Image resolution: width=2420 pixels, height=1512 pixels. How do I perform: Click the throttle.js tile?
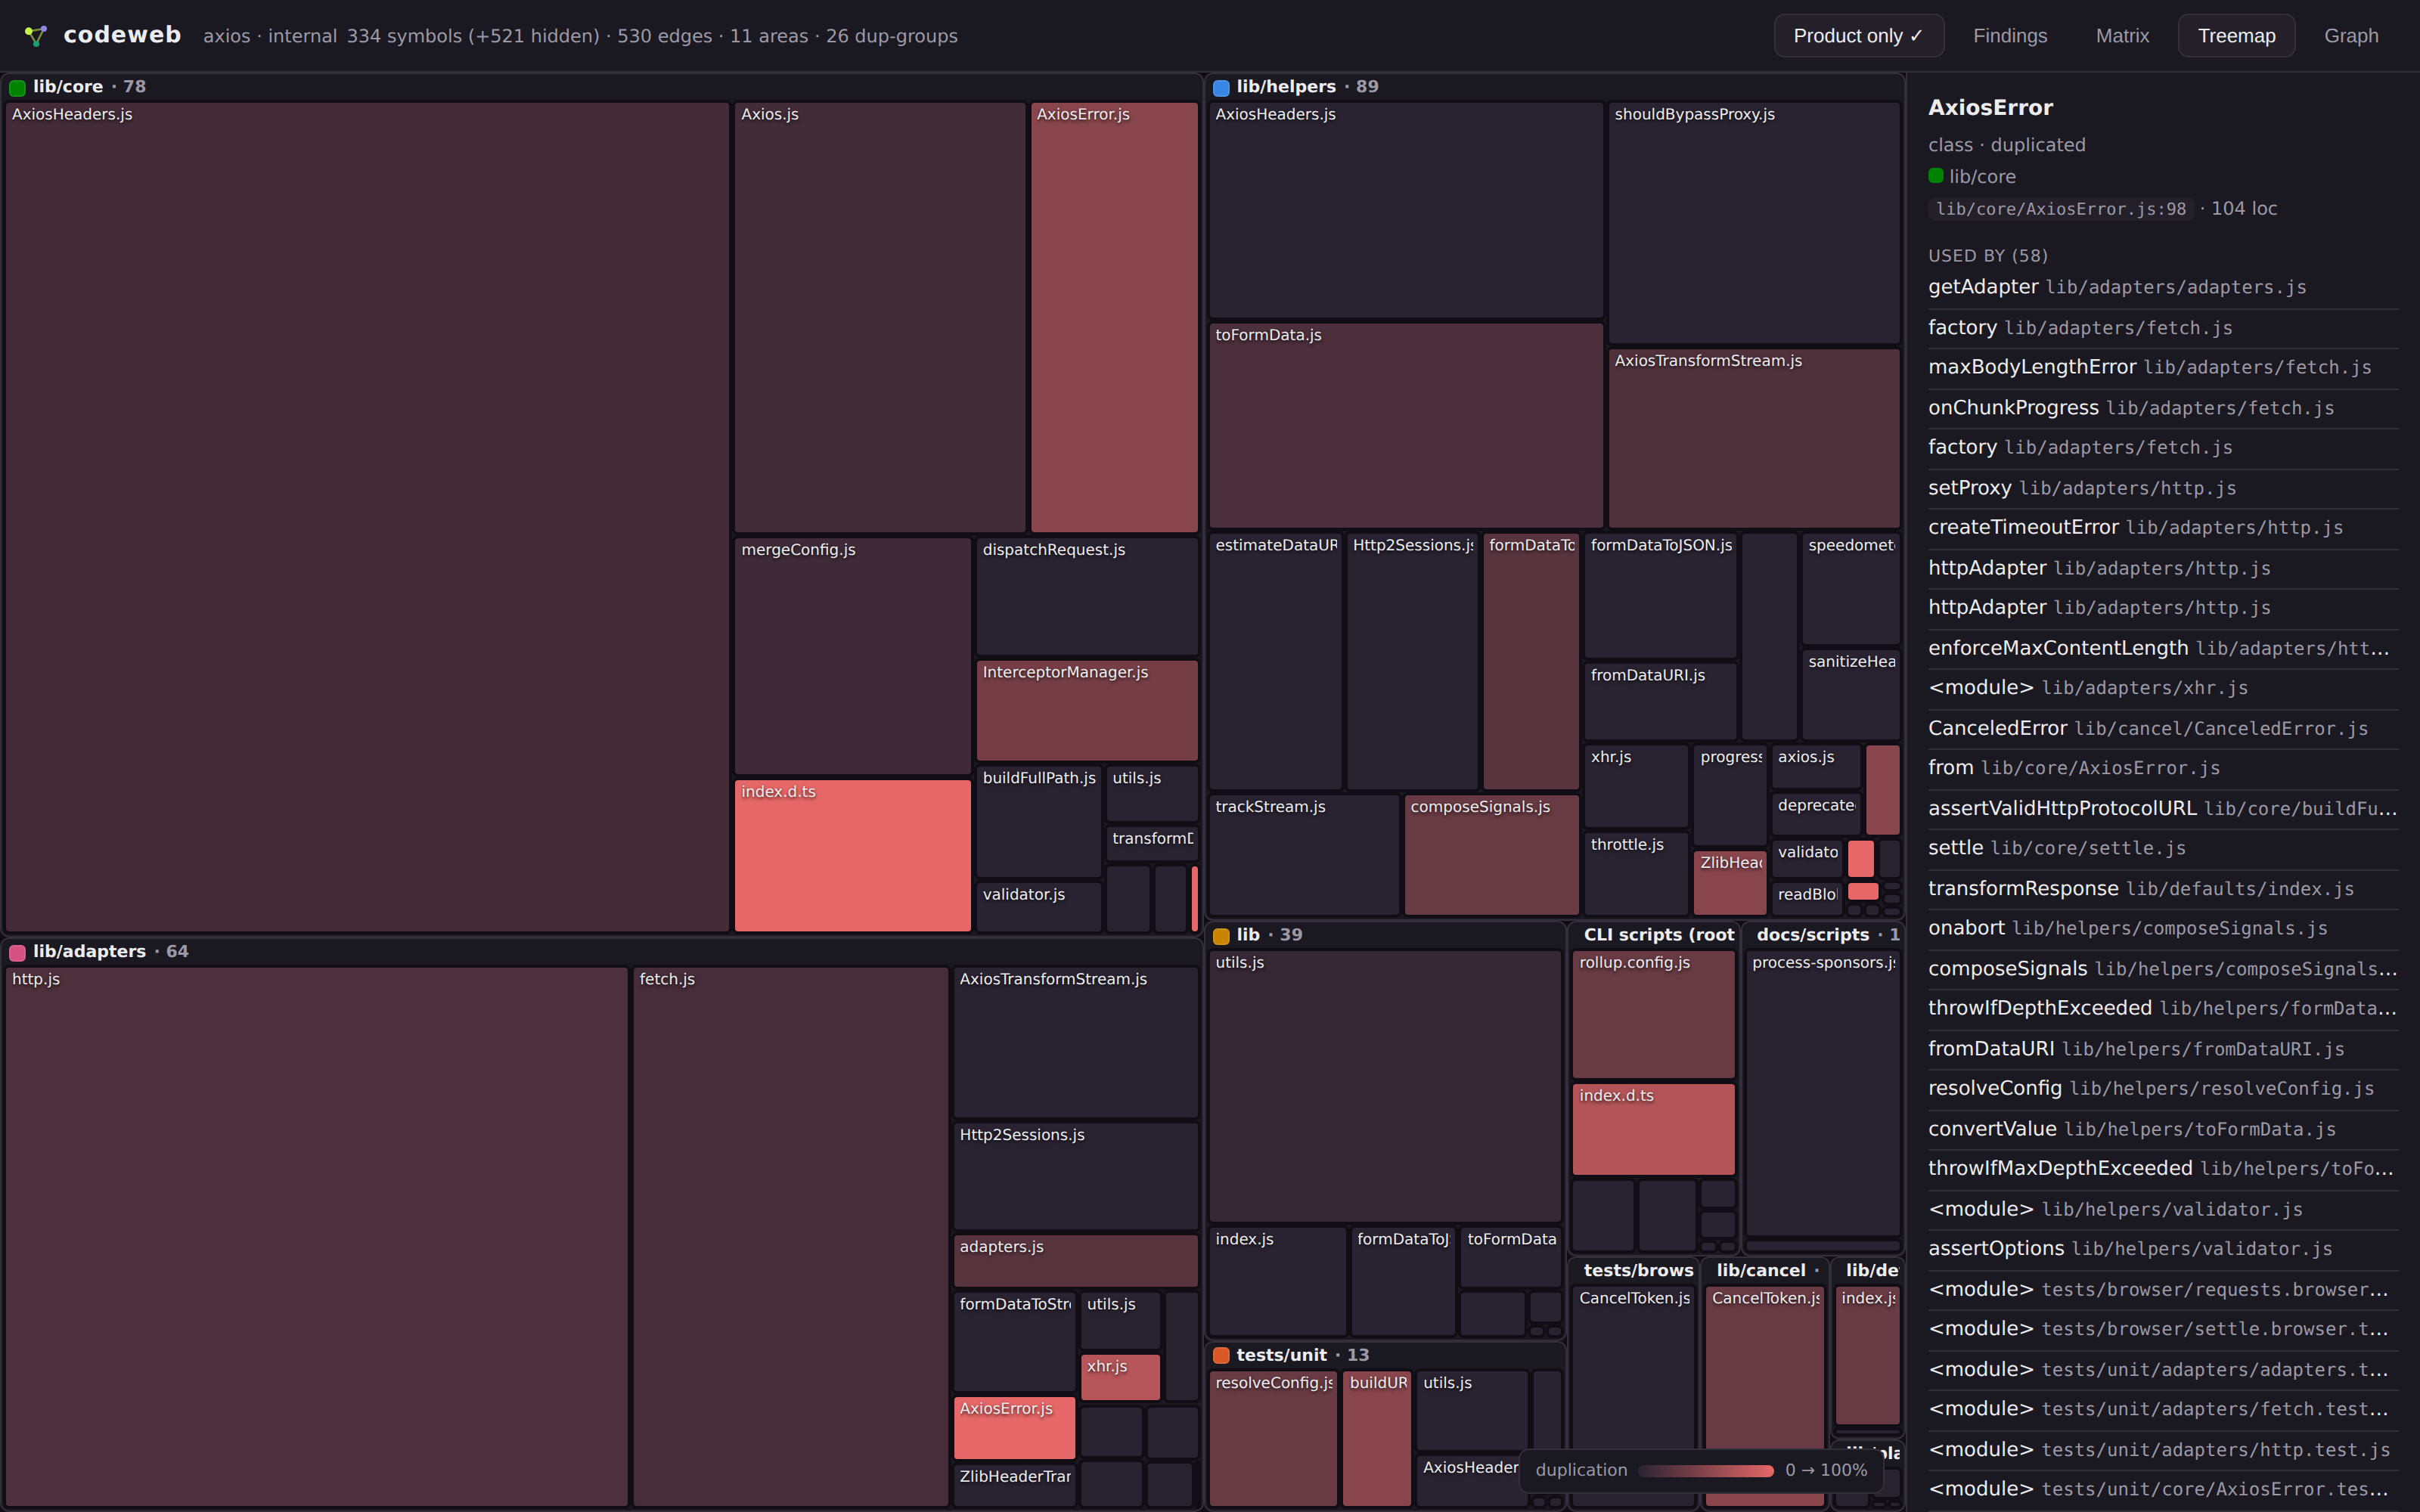(x=1636, y=873)
